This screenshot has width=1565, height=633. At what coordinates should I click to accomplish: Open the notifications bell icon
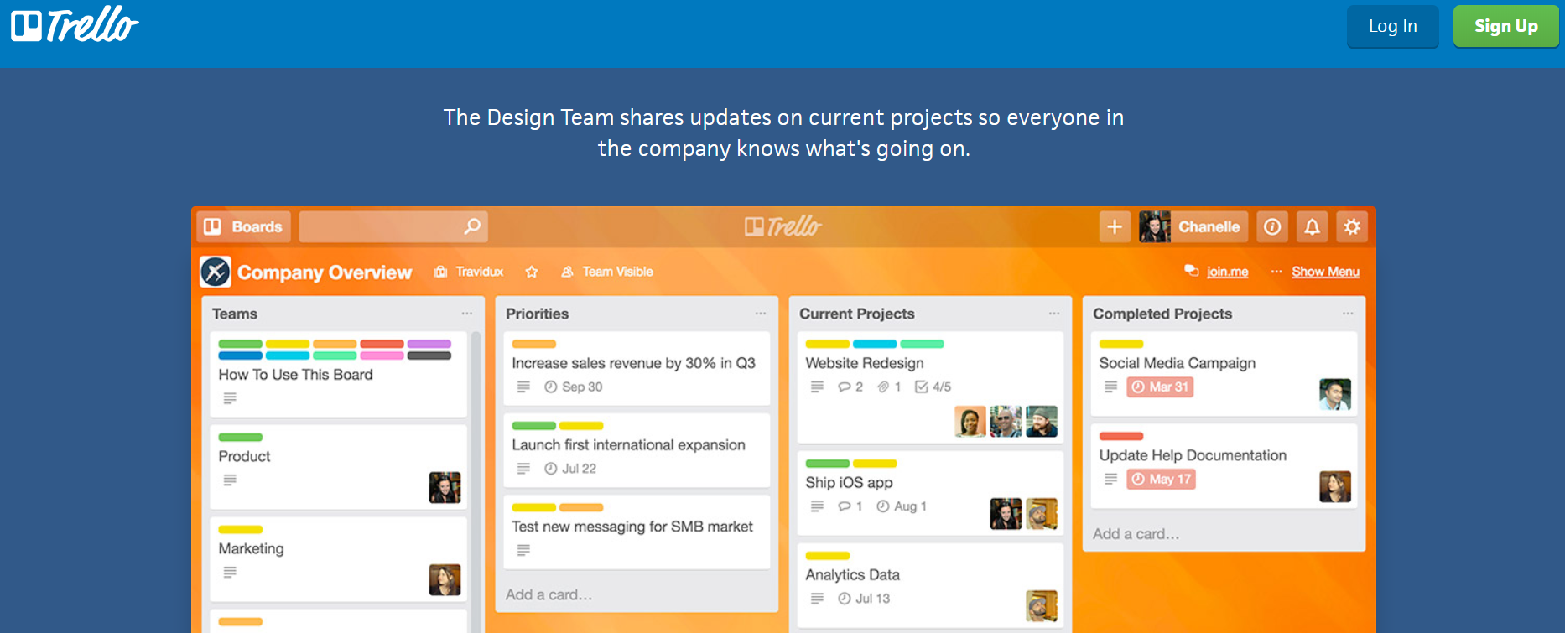click(1313, 226)
